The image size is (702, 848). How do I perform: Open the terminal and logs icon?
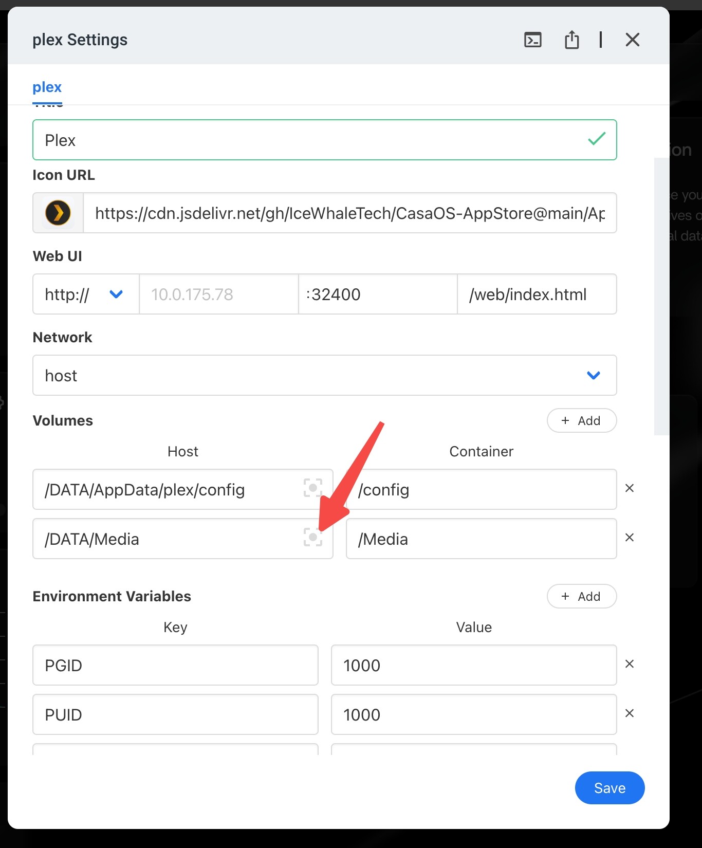click(x=532, y=40)
